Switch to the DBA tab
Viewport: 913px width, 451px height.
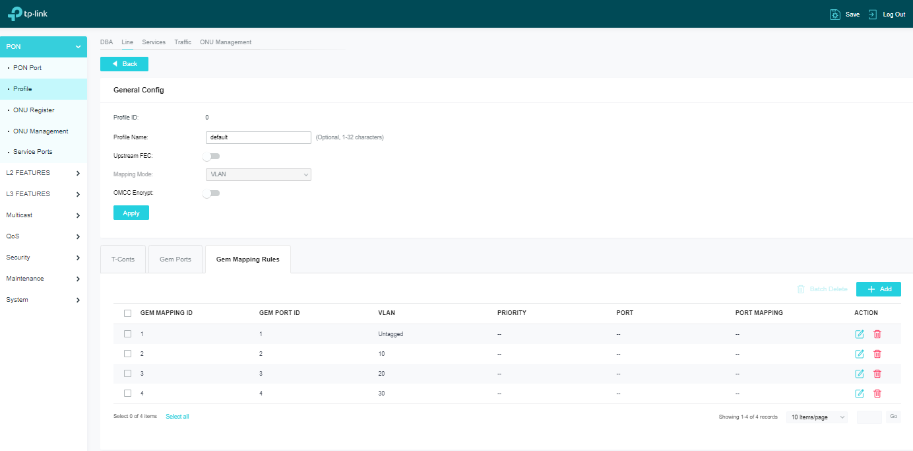(106, 42)
